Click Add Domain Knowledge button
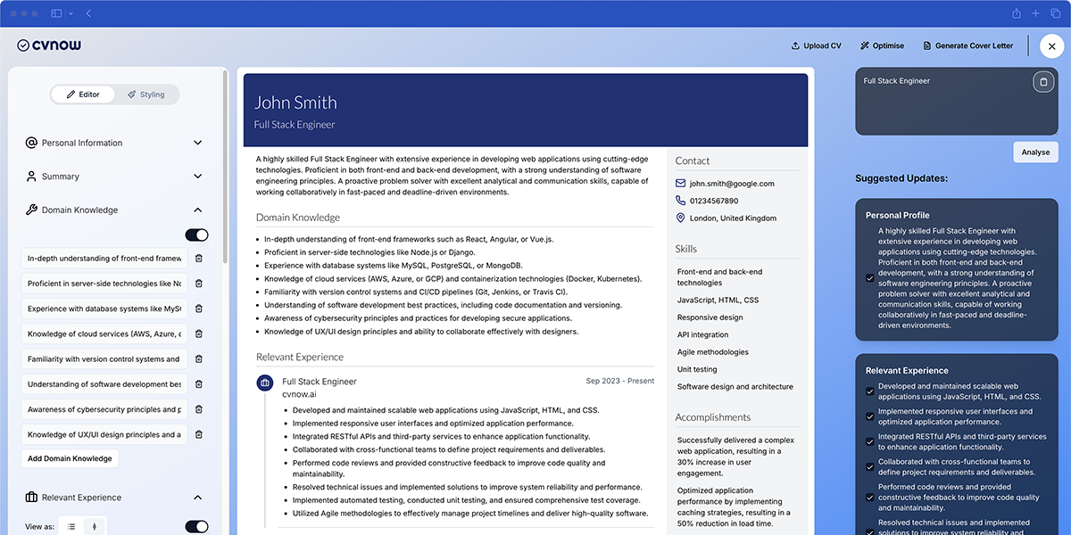The width and height of the screenshot is (1071, 535). point(70,458)
